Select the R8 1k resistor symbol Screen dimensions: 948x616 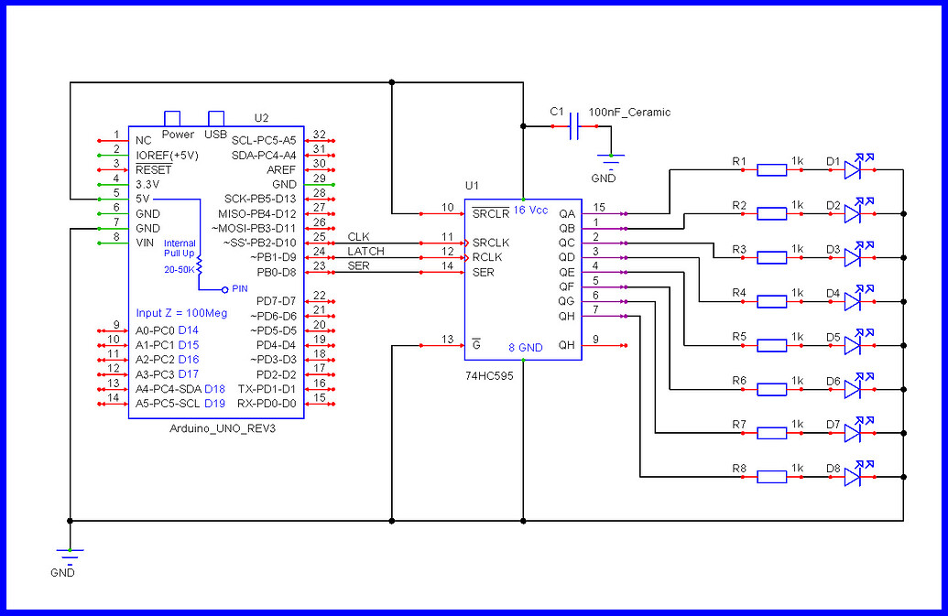pyautogui.click(x=769, y=475)
